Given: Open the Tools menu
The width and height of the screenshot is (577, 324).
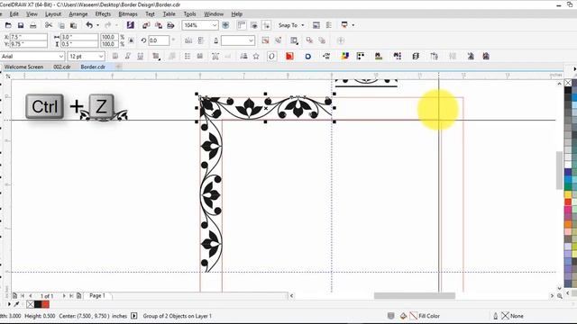Looking at the screenshot, I should pos(189,14).
